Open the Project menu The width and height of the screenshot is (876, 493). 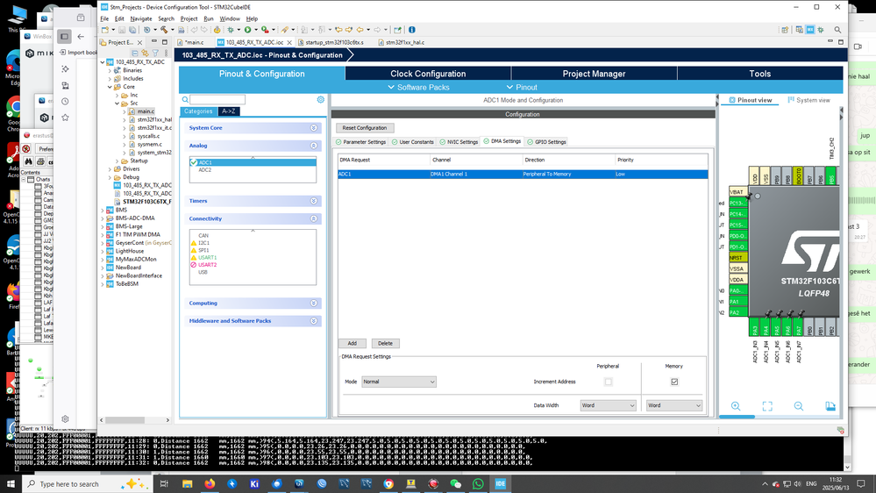click(x=189, y=18)
